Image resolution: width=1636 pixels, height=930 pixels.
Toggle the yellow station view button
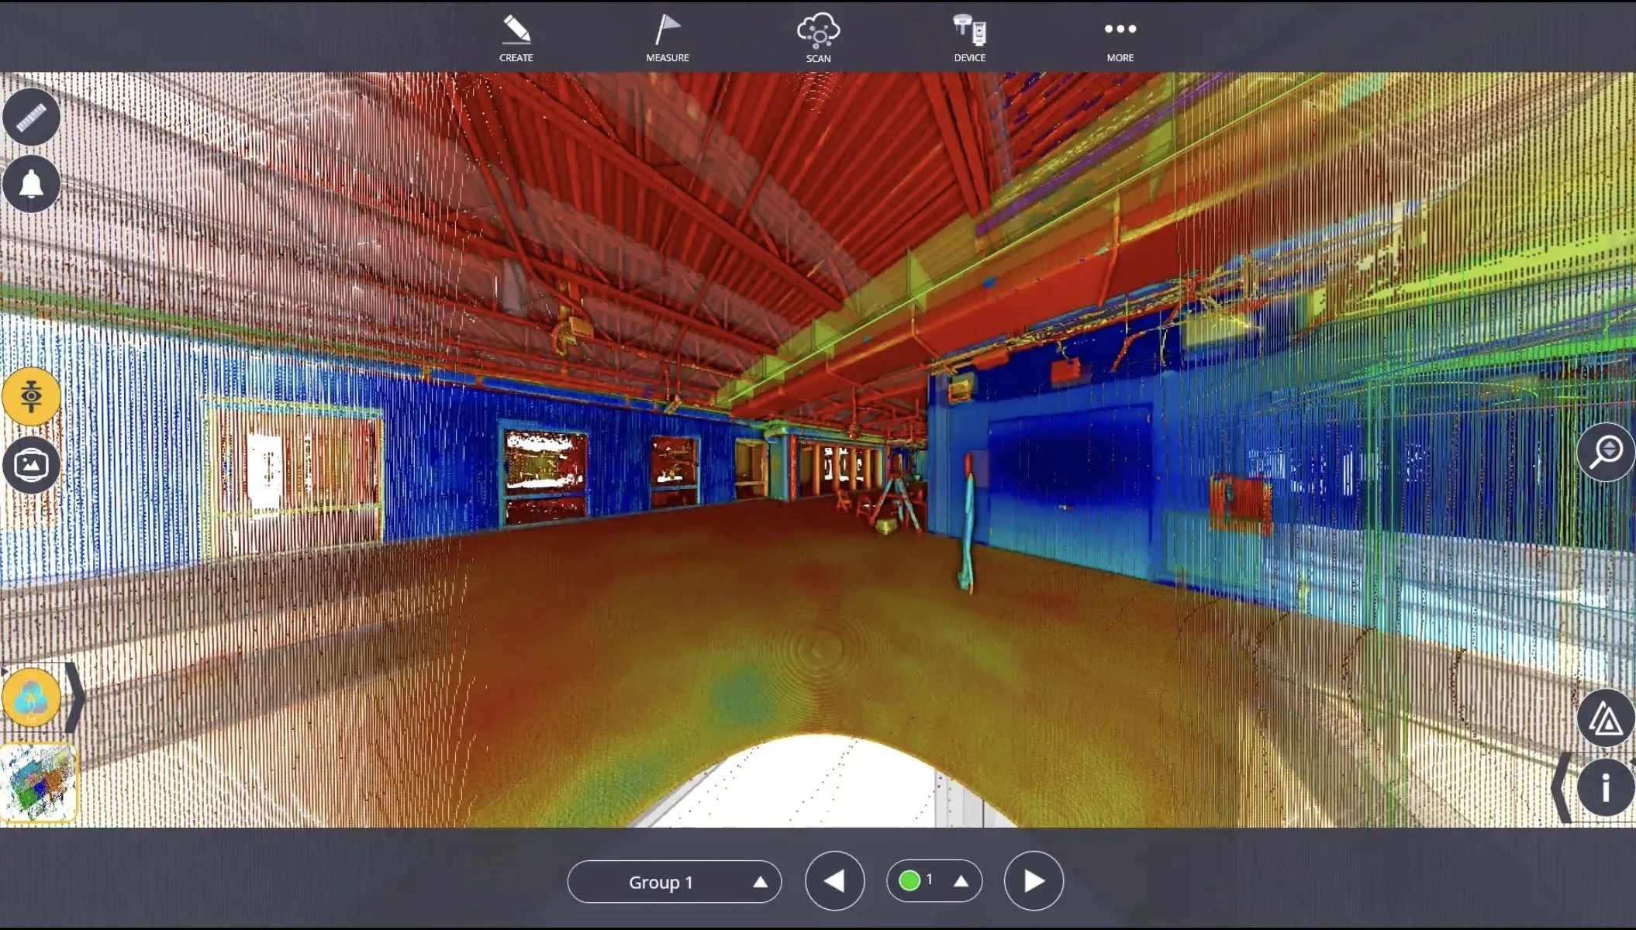click(x=31, y=397)
